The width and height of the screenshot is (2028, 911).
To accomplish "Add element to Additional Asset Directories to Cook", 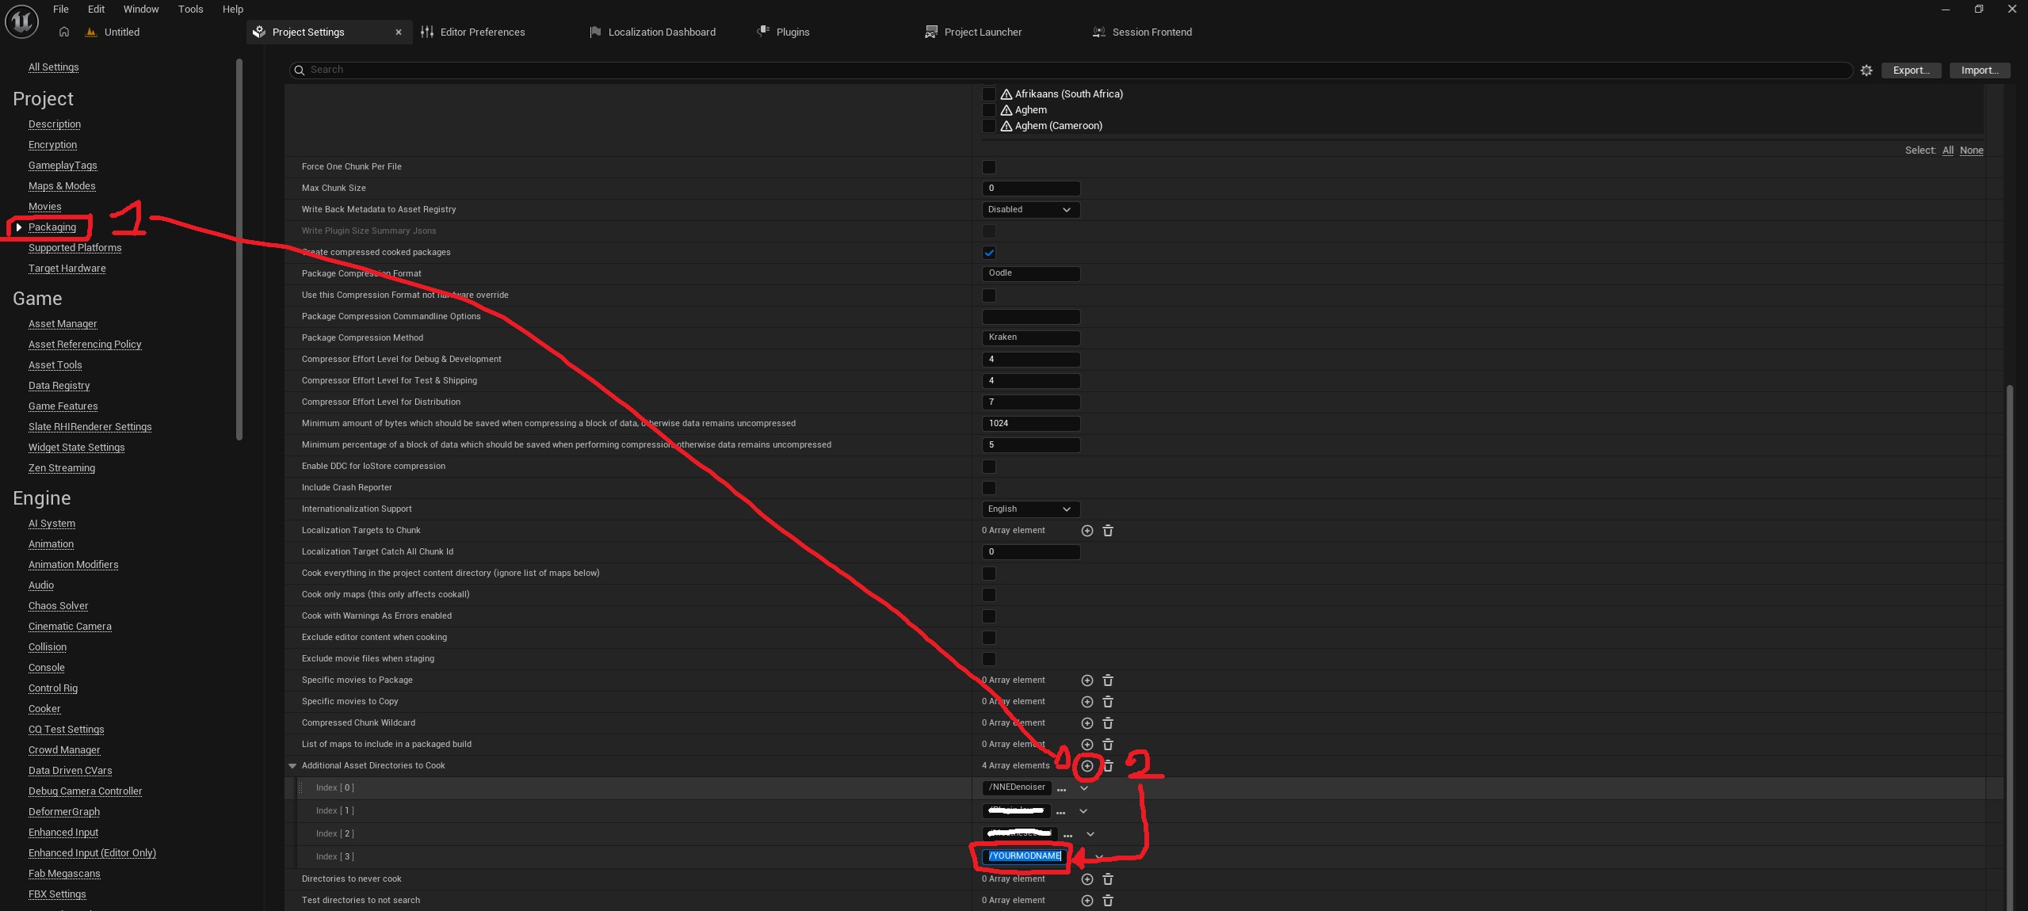I will pyautogui.click(x=1087, y=766).
